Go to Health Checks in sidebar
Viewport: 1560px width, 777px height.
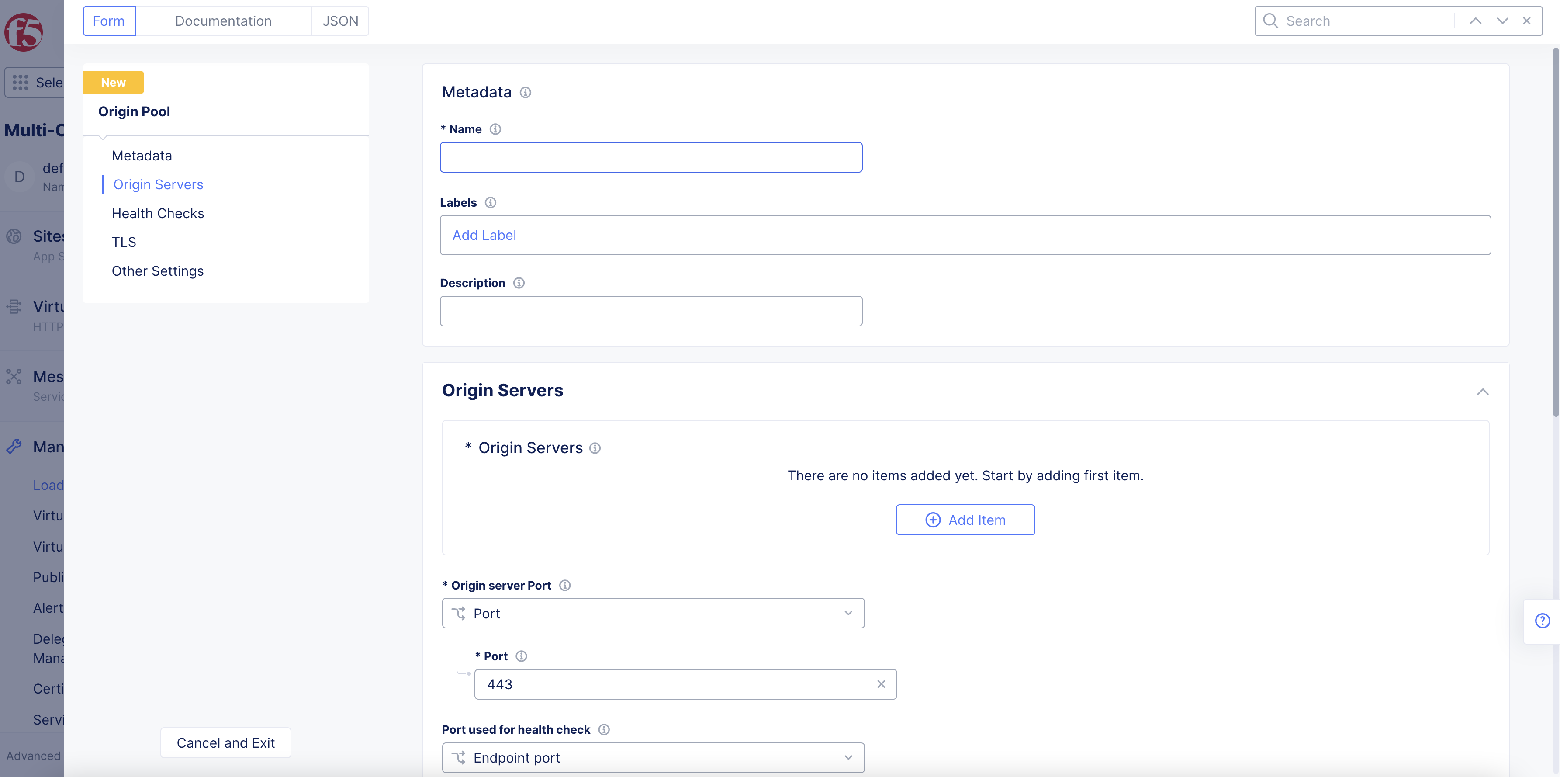[x=157, y=213]
